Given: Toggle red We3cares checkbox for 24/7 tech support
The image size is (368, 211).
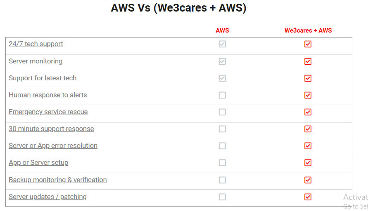Looking at the screenshot, I should click(x=308, y=44).
